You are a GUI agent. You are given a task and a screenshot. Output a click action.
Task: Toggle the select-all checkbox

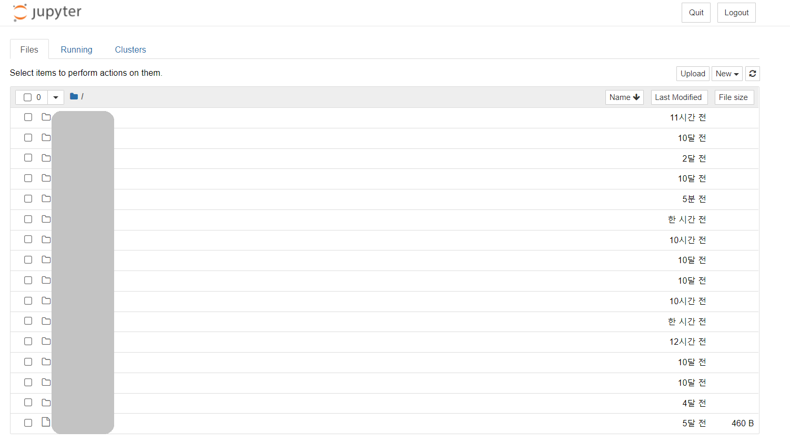click(28, 97)
